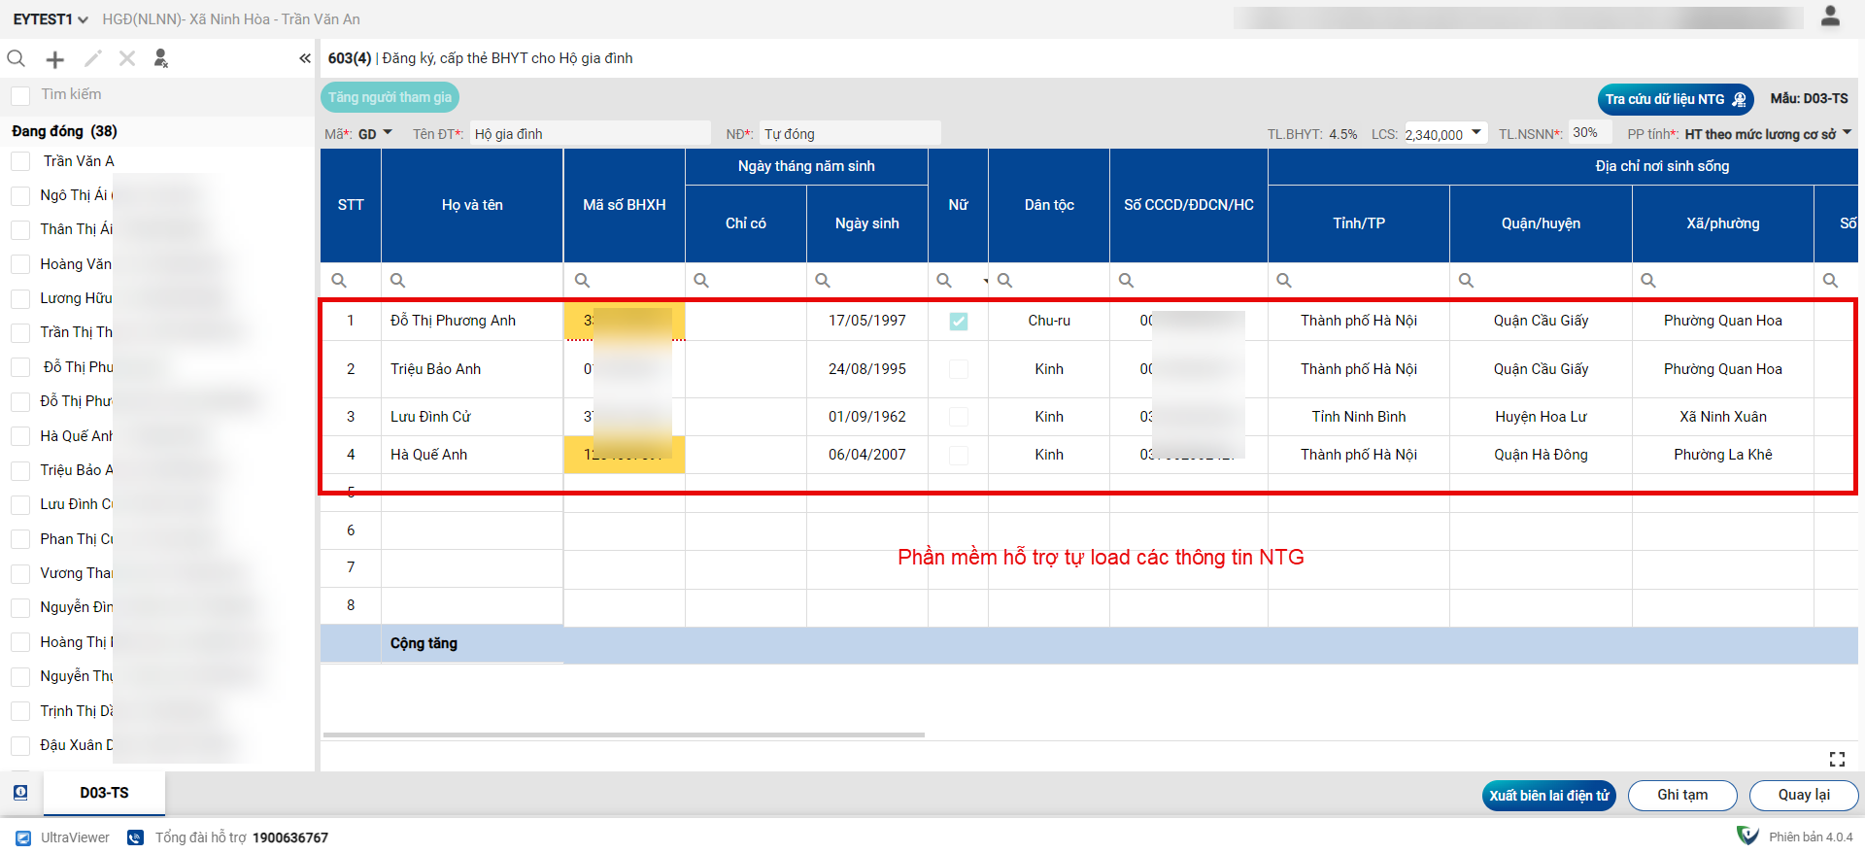Open user account profile icon
Screen dimensions: 1865x854
1830,17
